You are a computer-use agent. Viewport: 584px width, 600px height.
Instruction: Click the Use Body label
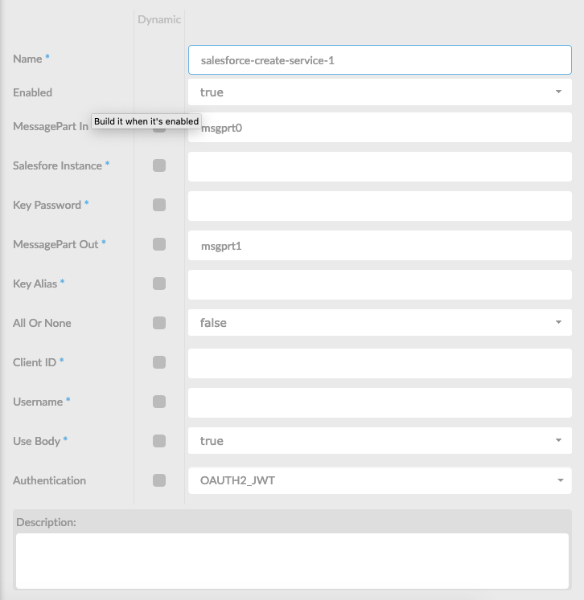click(37, 441)
